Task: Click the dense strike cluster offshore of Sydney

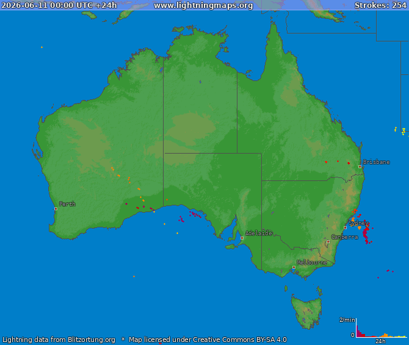Action: pyautogui.click(x=366, y=233)
